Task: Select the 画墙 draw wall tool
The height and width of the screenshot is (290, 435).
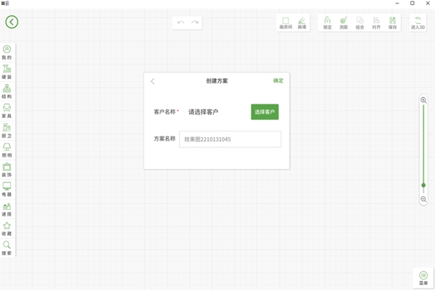Action: point(302,22)
